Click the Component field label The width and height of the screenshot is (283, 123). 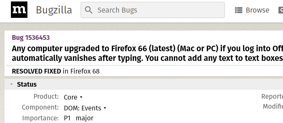tap(40, 107)
